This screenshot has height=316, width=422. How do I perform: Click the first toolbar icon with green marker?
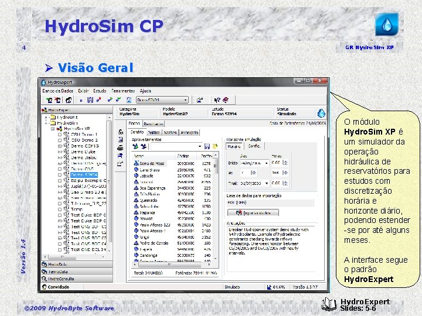point(49,100)
